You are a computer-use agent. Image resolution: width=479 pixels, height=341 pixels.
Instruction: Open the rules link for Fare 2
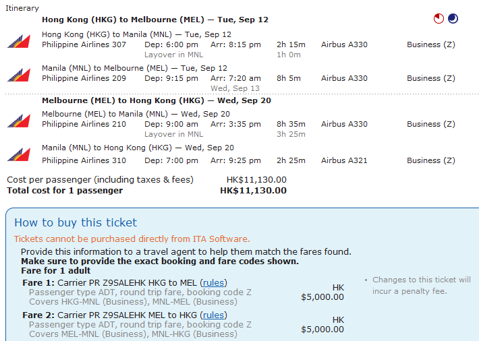213,315
